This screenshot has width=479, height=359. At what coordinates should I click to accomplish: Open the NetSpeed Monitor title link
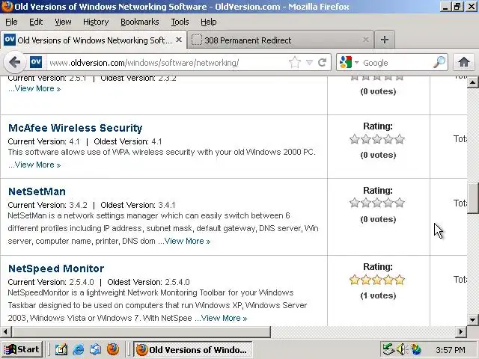click(56, 269)
